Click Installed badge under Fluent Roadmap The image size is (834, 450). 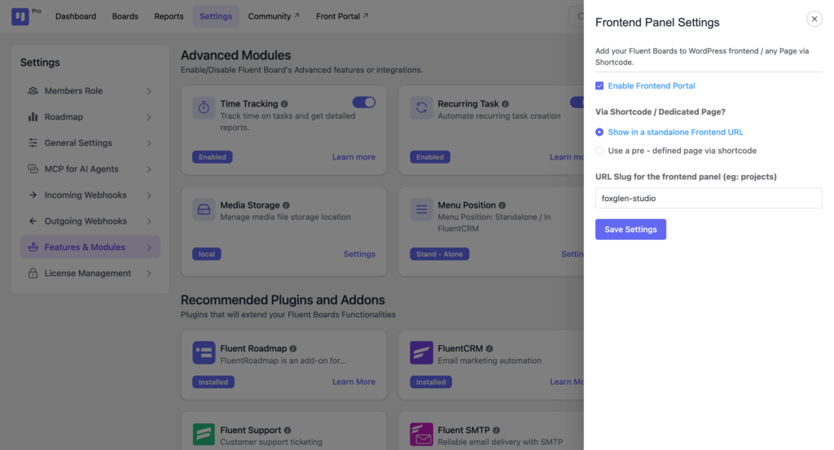[x=213, y=382]
